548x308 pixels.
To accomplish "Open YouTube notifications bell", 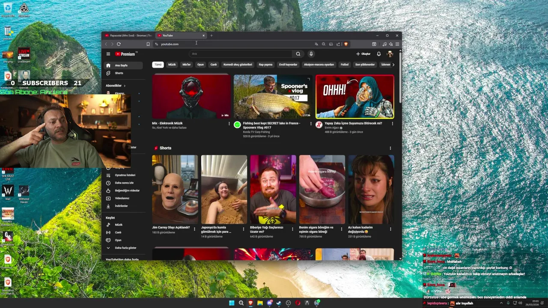I will click(378, 54).
